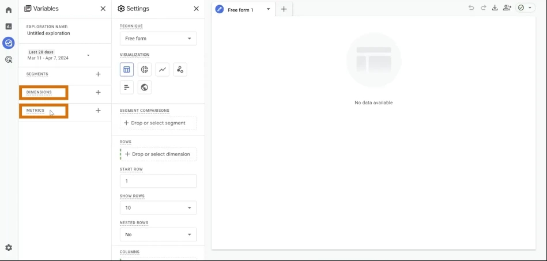Open the Show Rows dropdown

click(158, 207)
